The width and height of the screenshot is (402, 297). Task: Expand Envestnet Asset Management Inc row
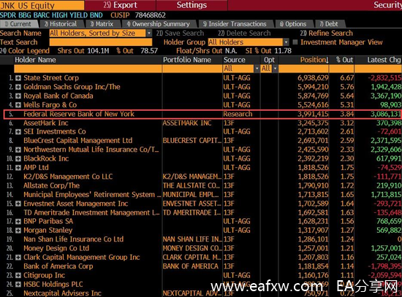[x=18, y=204]
